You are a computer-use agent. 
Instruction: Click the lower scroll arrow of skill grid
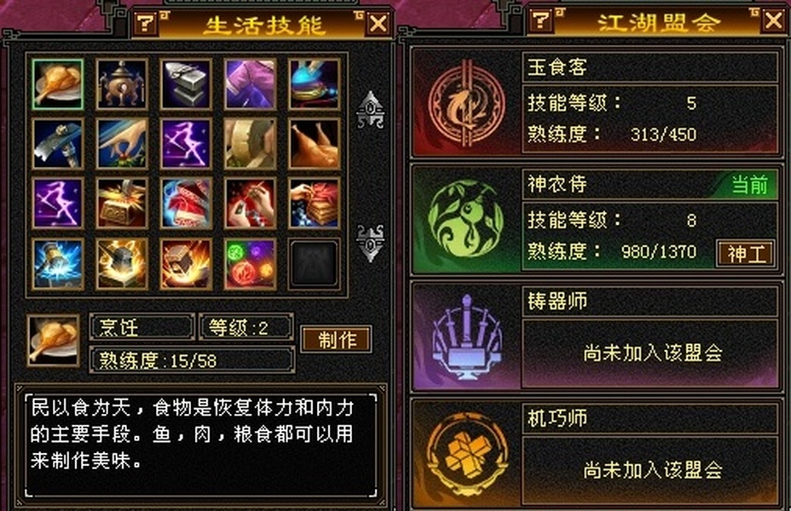click(x=371, y=244)
